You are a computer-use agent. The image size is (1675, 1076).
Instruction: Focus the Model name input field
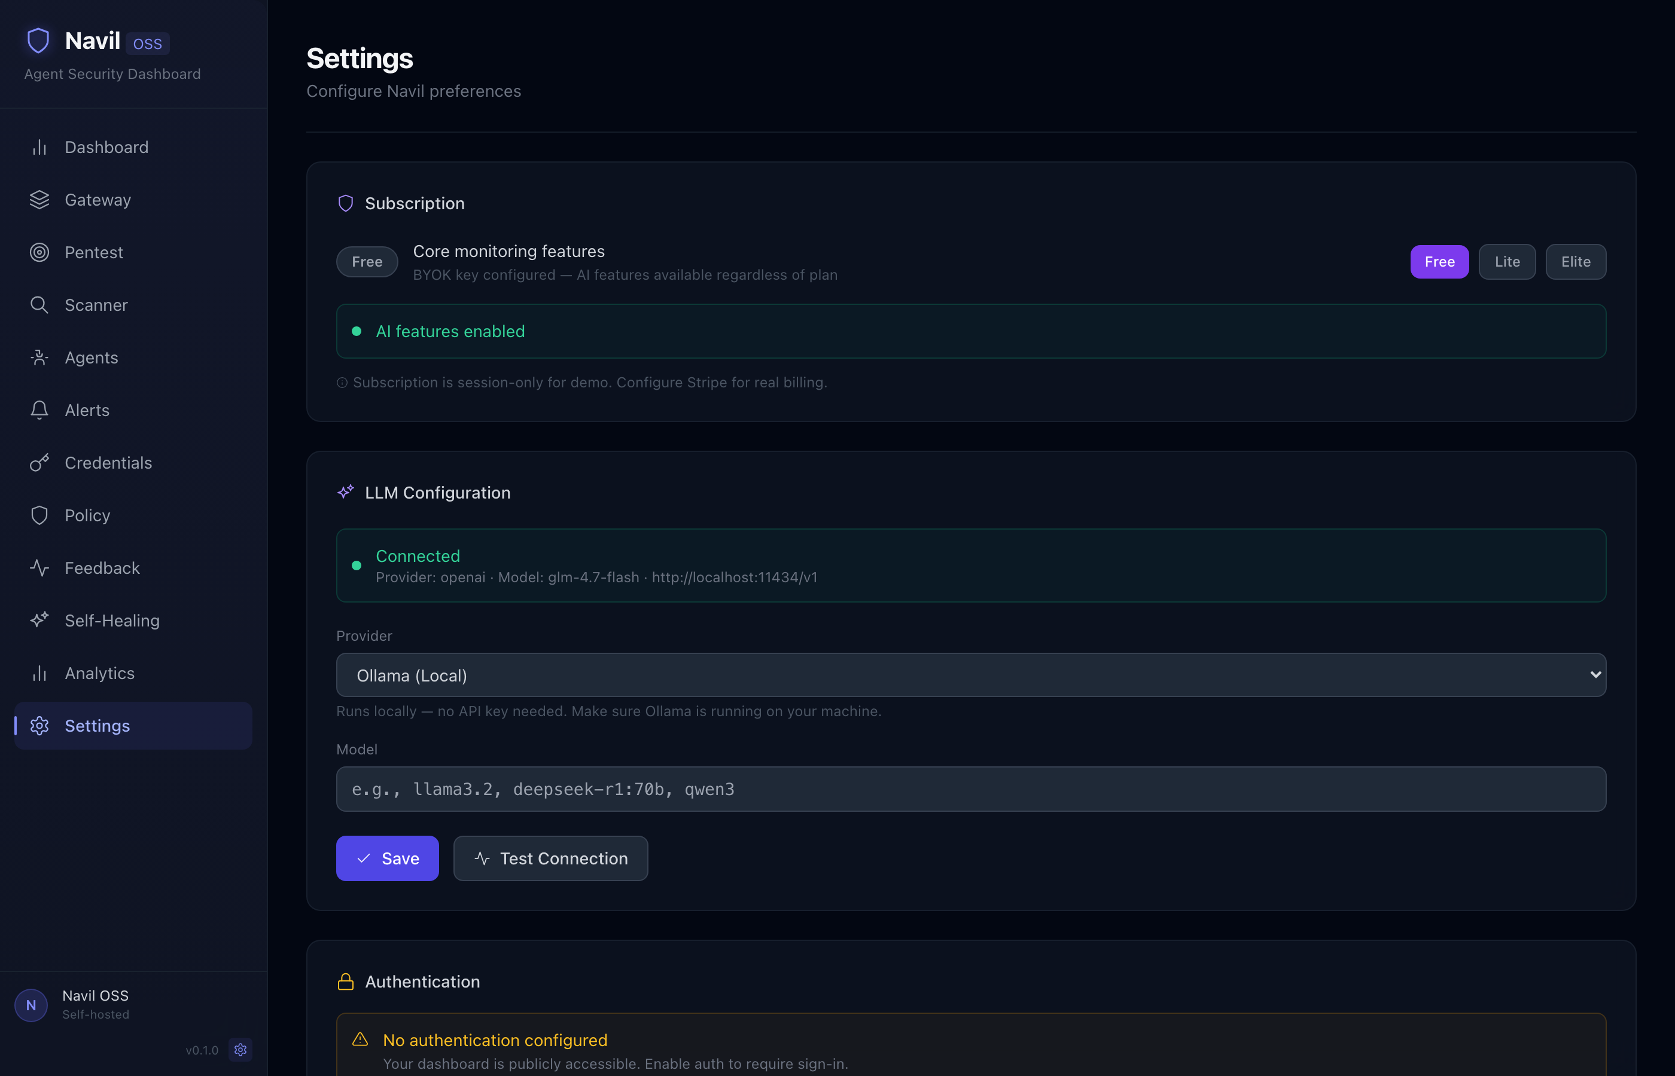(970, 789)
